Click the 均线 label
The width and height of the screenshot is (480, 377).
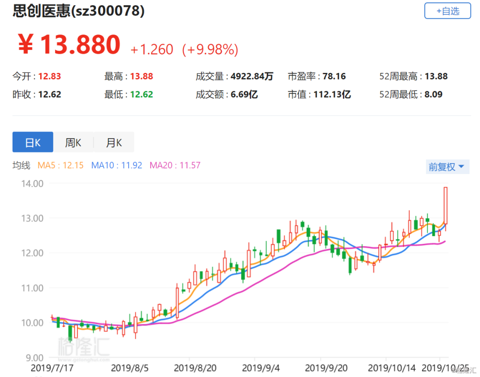[22, 165]
